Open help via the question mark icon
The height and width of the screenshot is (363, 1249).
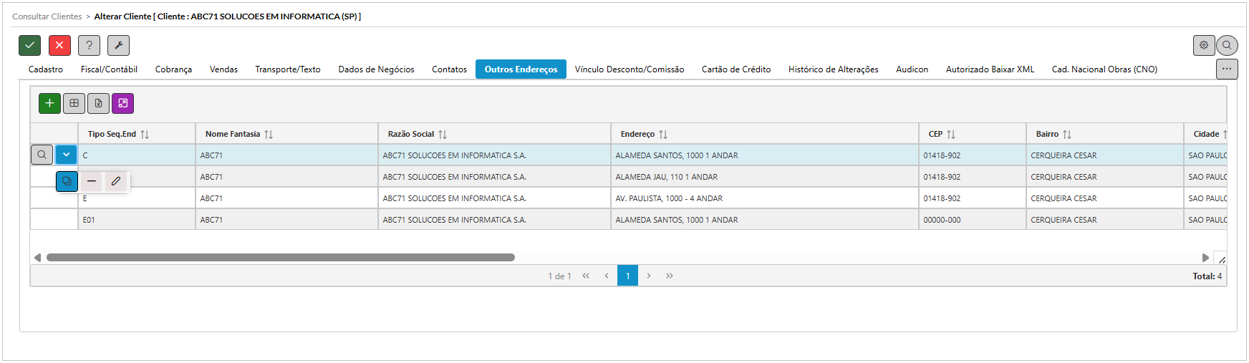[x=89, y=45]
